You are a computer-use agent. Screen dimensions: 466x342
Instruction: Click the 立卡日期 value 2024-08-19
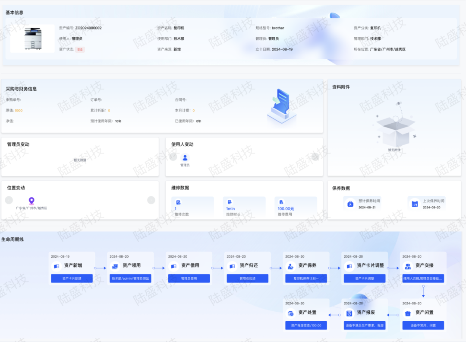click(x=282, y=49)
